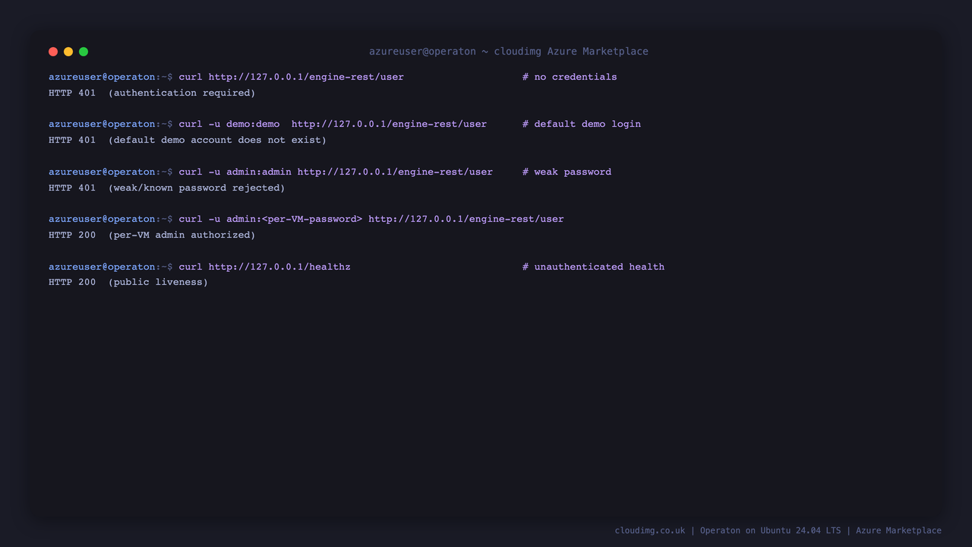Click the '# weak password' comment
This screenshot has height=547, width=972.
(x=566, y=172)
